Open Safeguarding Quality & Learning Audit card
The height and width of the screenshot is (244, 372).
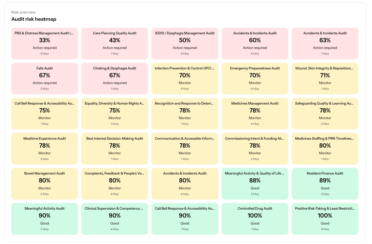click(325, 114)
